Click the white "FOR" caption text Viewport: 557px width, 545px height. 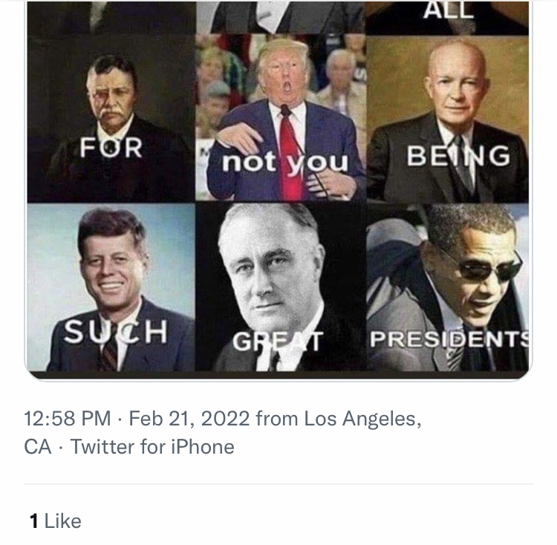[111, 147]
